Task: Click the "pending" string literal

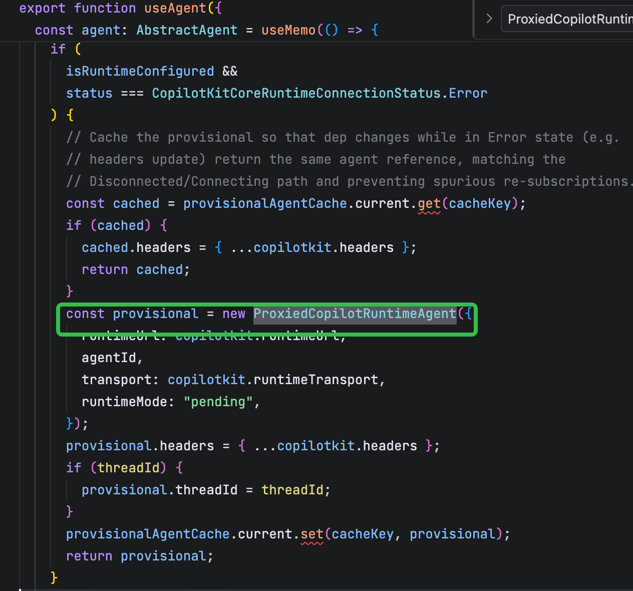Action: click(x=218, y=402)
